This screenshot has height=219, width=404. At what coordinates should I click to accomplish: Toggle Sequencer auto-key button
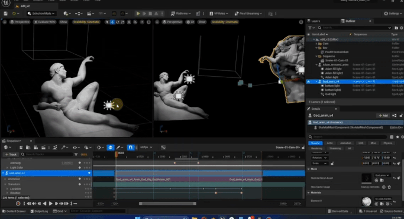click(x=110, y=148)
